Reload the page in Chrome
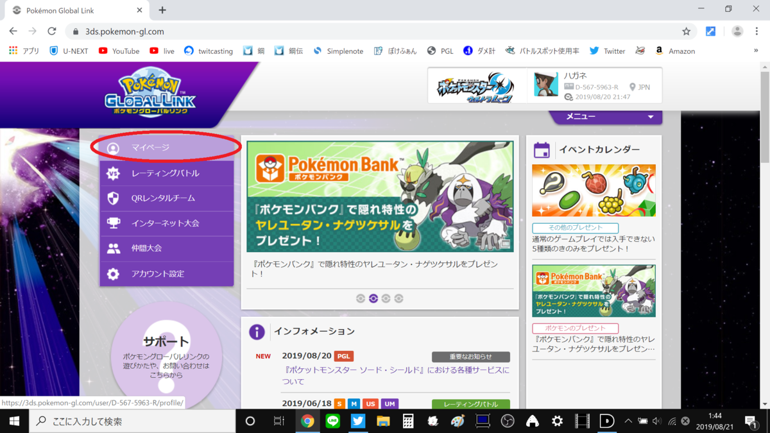The height and width of the screenshot is (433, 770). tap(52, 31)
